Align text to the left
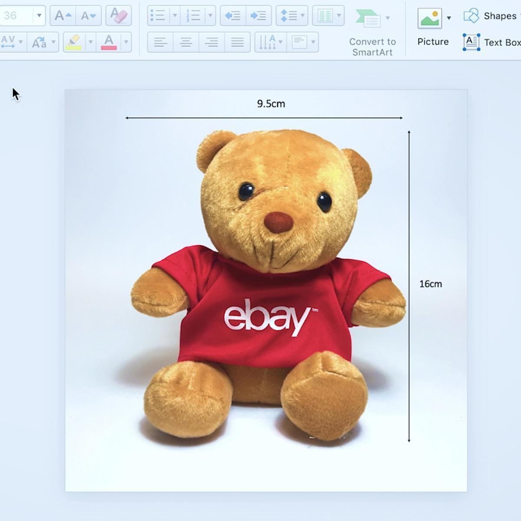 (160, 42)
